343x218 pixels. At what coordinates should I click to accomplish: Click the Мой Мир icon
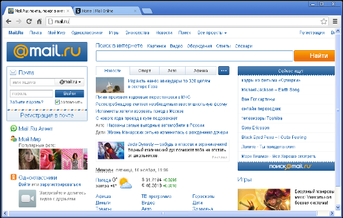pos(14,138)
